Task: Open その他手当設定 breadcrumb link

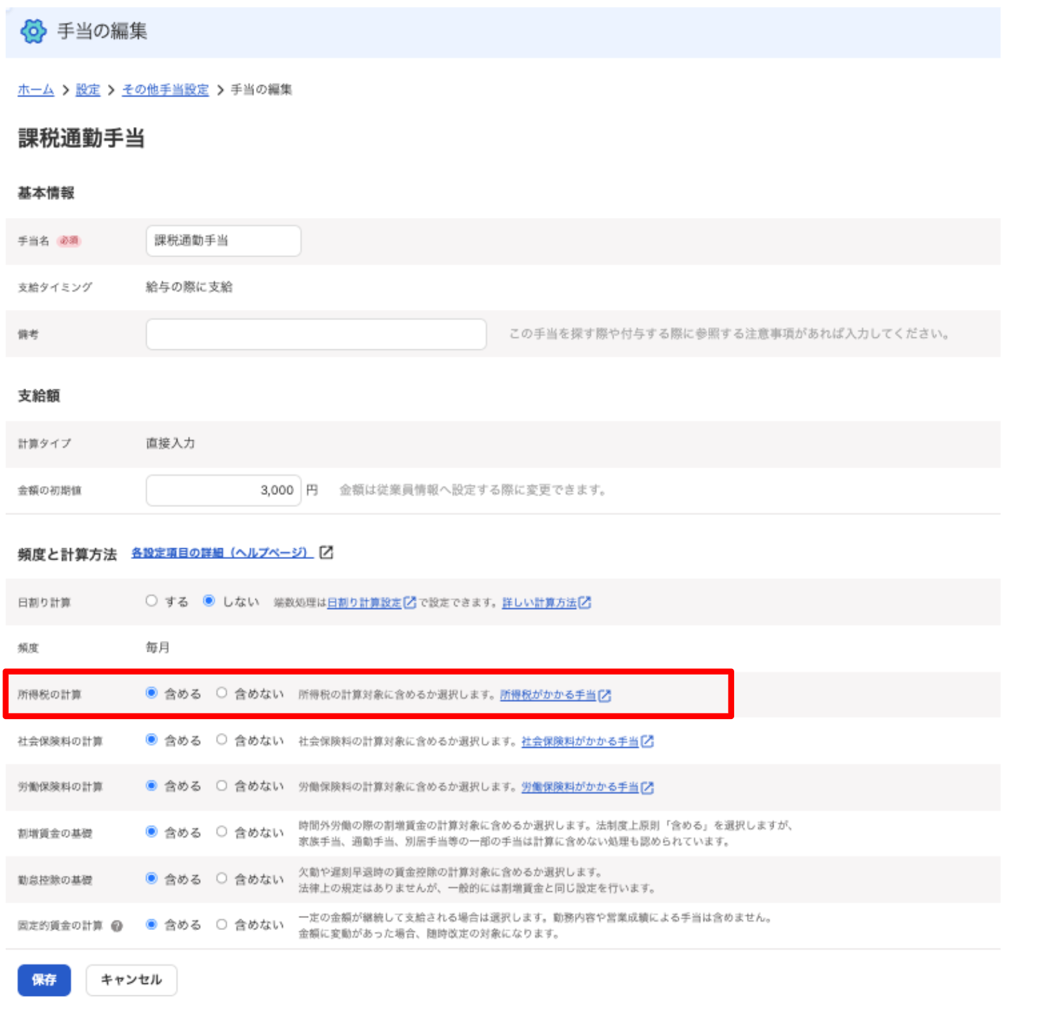Action: point(165,90)
